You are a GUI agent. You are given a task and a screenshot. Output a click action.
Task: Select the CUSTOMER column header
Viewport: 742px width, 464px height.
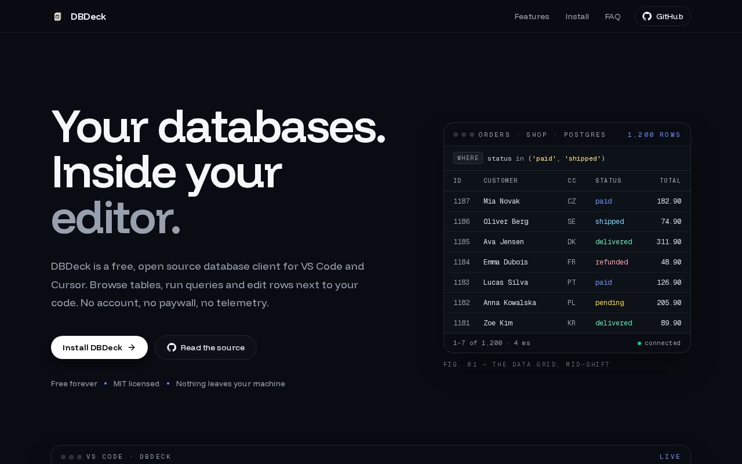click(501, 180)
